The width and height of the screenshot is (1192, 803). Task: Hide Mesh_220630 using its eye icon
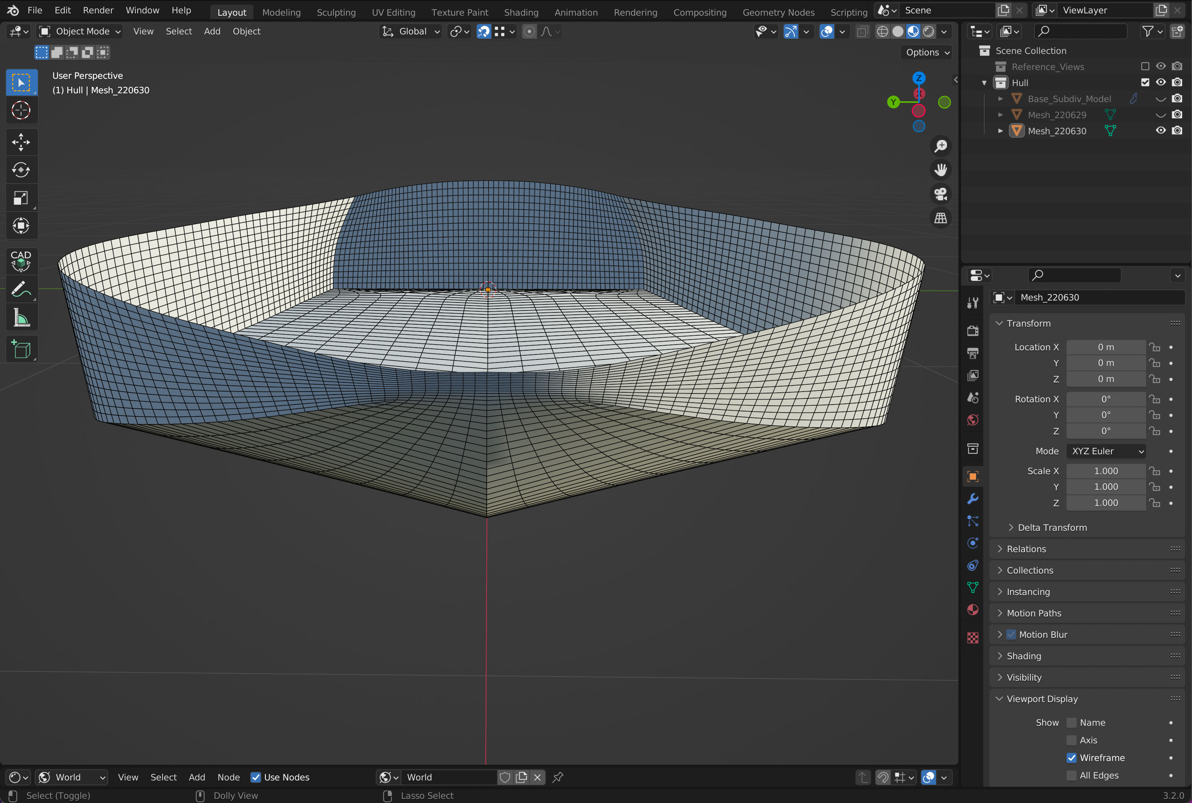click(x=1160, y=131)
